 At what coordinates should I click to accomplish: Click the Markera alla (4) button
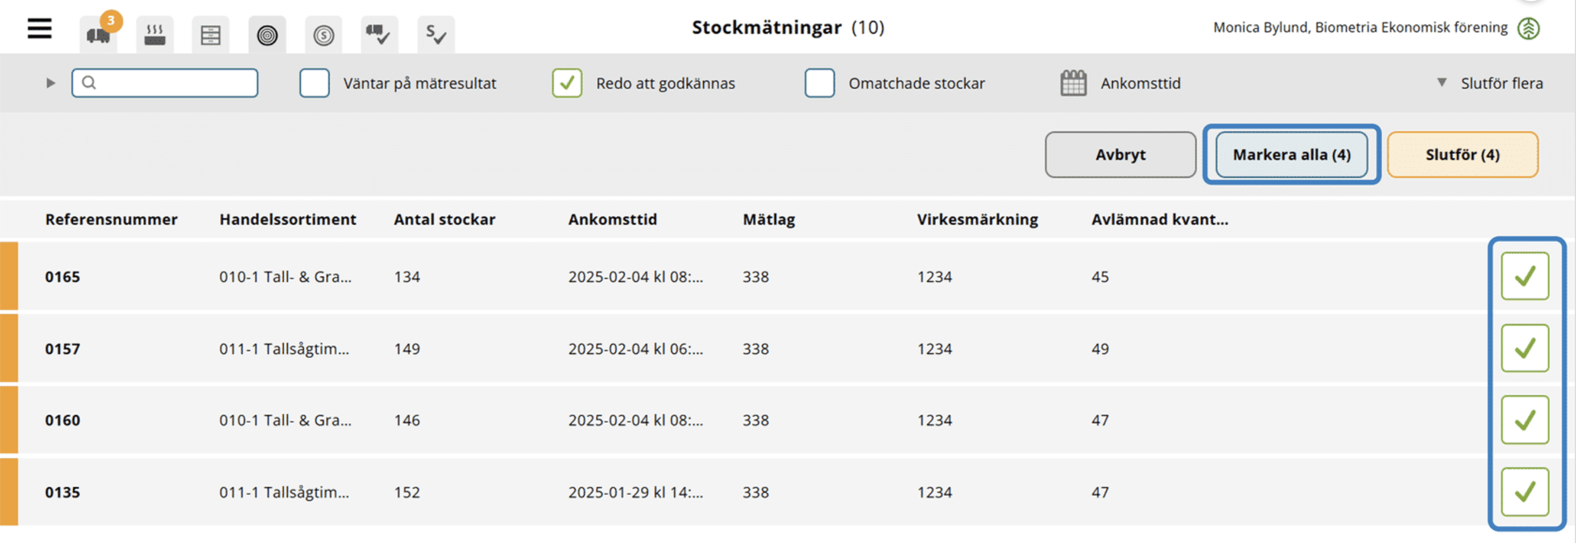[x=1292, y=154]
